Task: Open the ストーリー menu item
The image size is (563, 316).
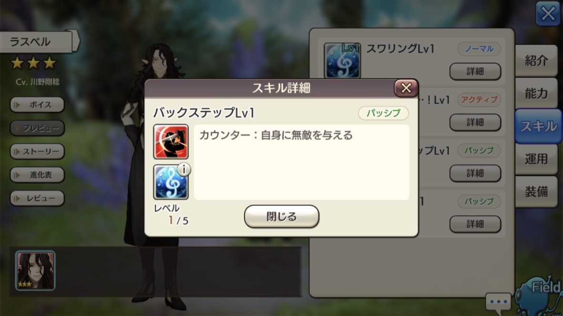Action: click(37, 152)
